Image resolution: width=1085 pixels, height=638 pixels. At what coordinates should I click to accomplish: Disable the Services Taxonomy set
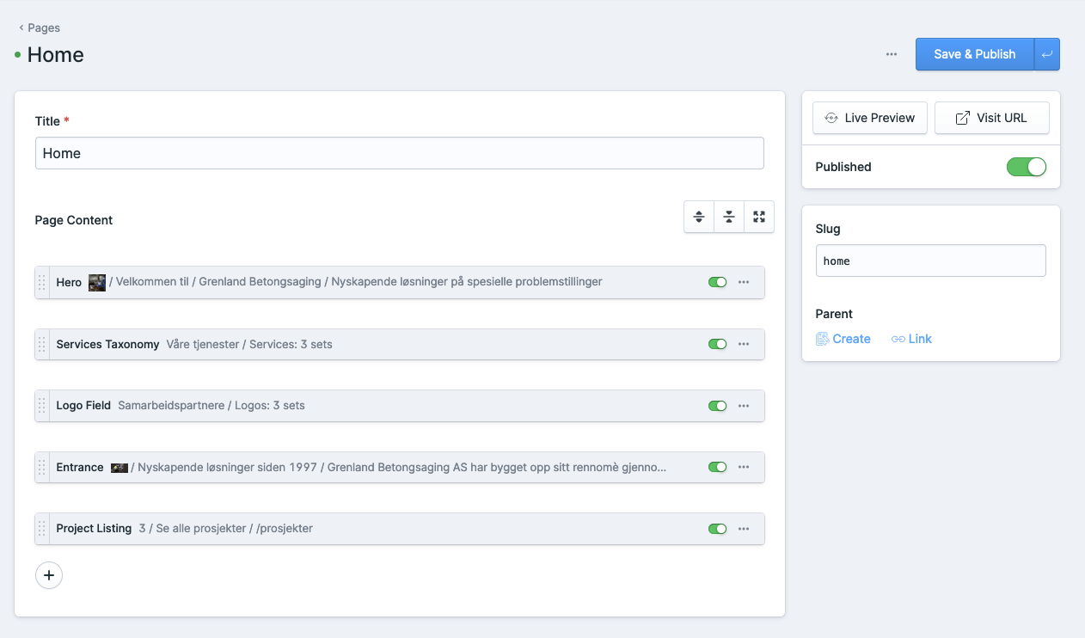click(717, 344)
